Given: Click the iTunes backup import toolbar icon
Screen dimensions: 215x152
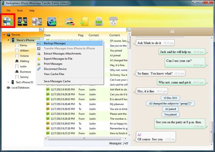Looking at the screenshot, I should [x=52, y=22].
